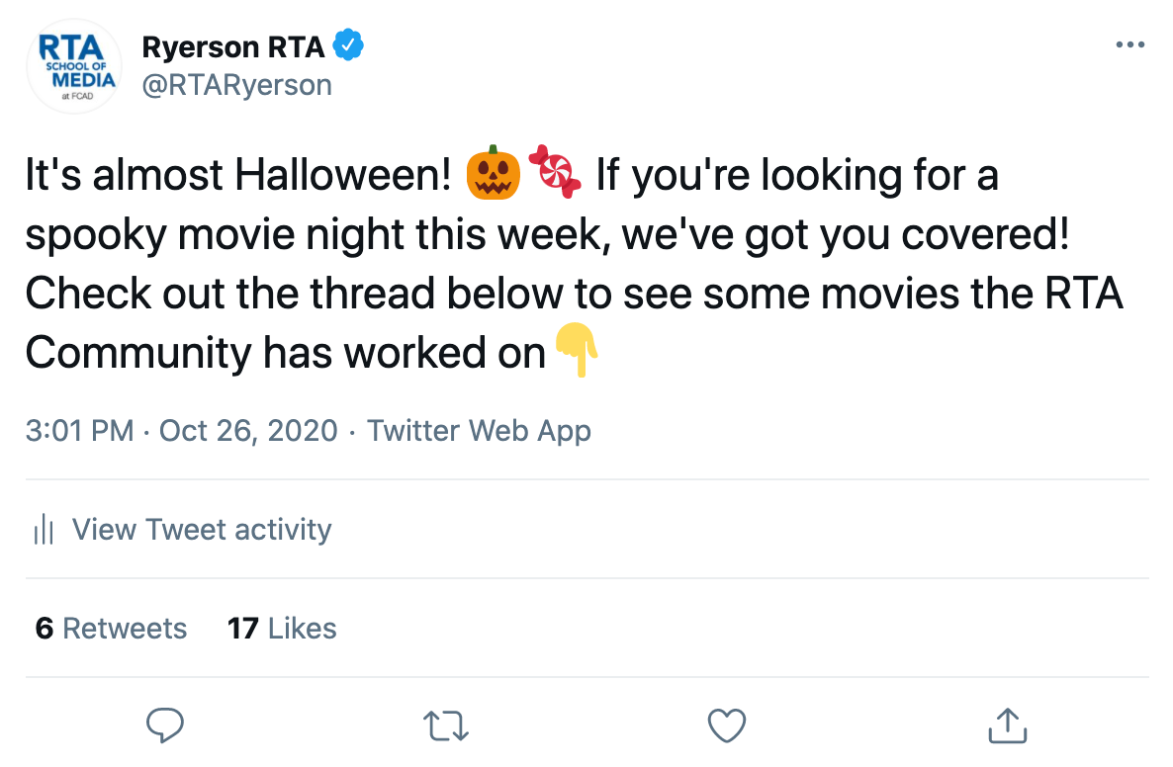Click View Tweet activity
1173x767 pixels.
[202, 530]
